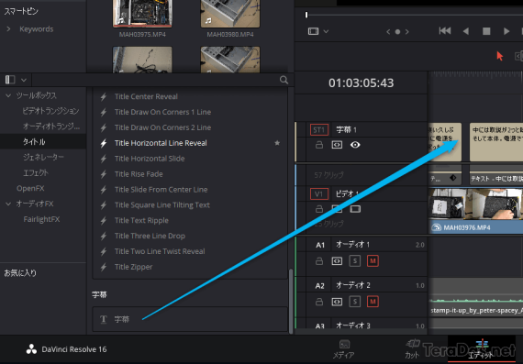Viewport: 523px width, 364px height.
Task: Select Title Center Reveal title
Action: point(146,96)
